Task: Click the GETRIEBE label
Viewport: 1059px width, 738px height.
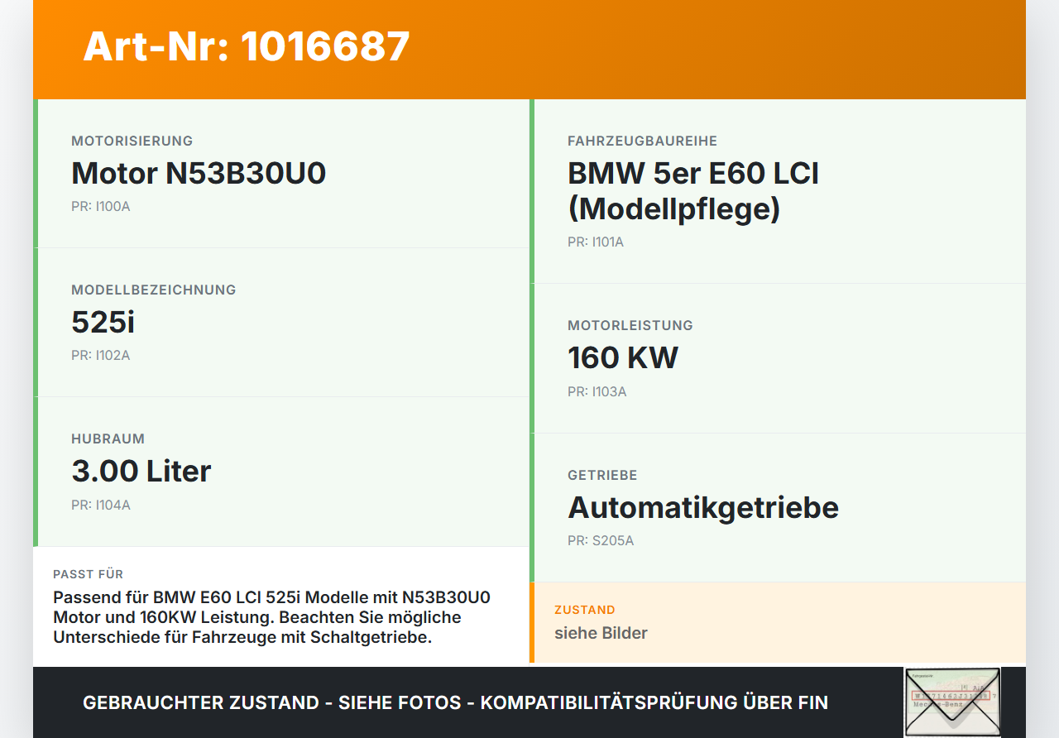Action: point(602,476)
